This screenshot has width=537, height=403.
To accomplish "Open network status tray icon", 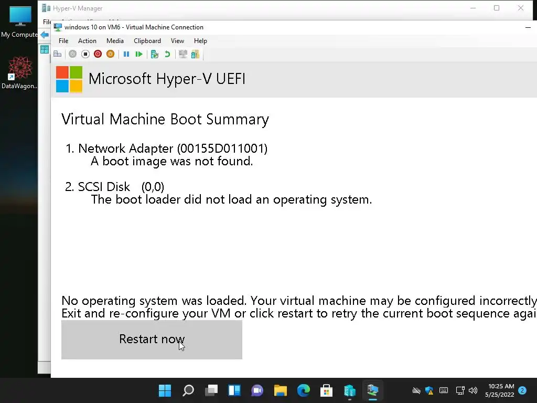I will [x=460, y=390].
